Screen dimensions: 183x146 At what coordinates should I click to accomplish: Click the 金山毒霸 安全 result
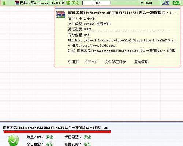coord(40,144)
